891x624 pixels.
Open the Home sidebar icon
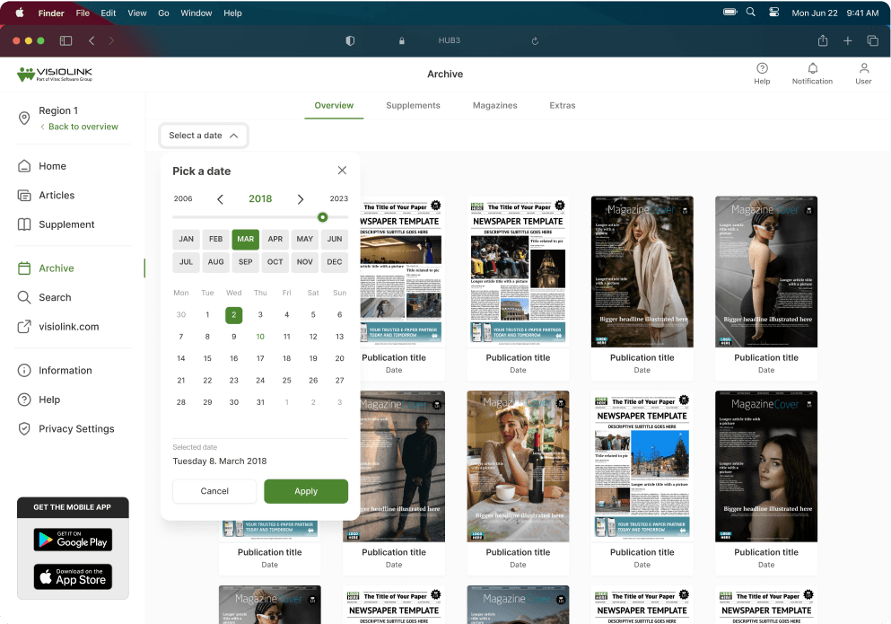click(x=24, y=166)
